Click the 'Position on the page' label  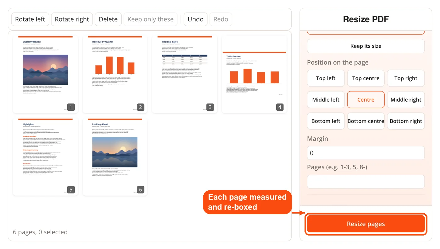coord(338,62)
